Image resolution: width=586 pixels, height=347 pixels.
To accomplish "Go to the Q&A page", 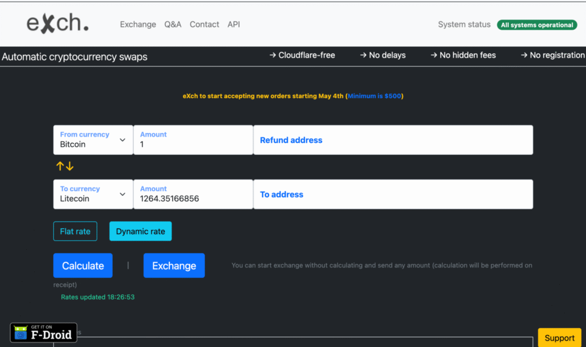I will [173, 24].
